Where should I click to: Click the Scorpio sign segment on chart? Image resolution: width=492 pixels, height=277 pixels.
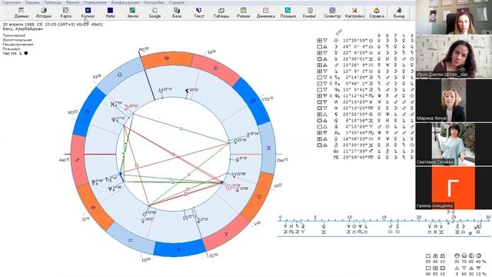(87, 111)
